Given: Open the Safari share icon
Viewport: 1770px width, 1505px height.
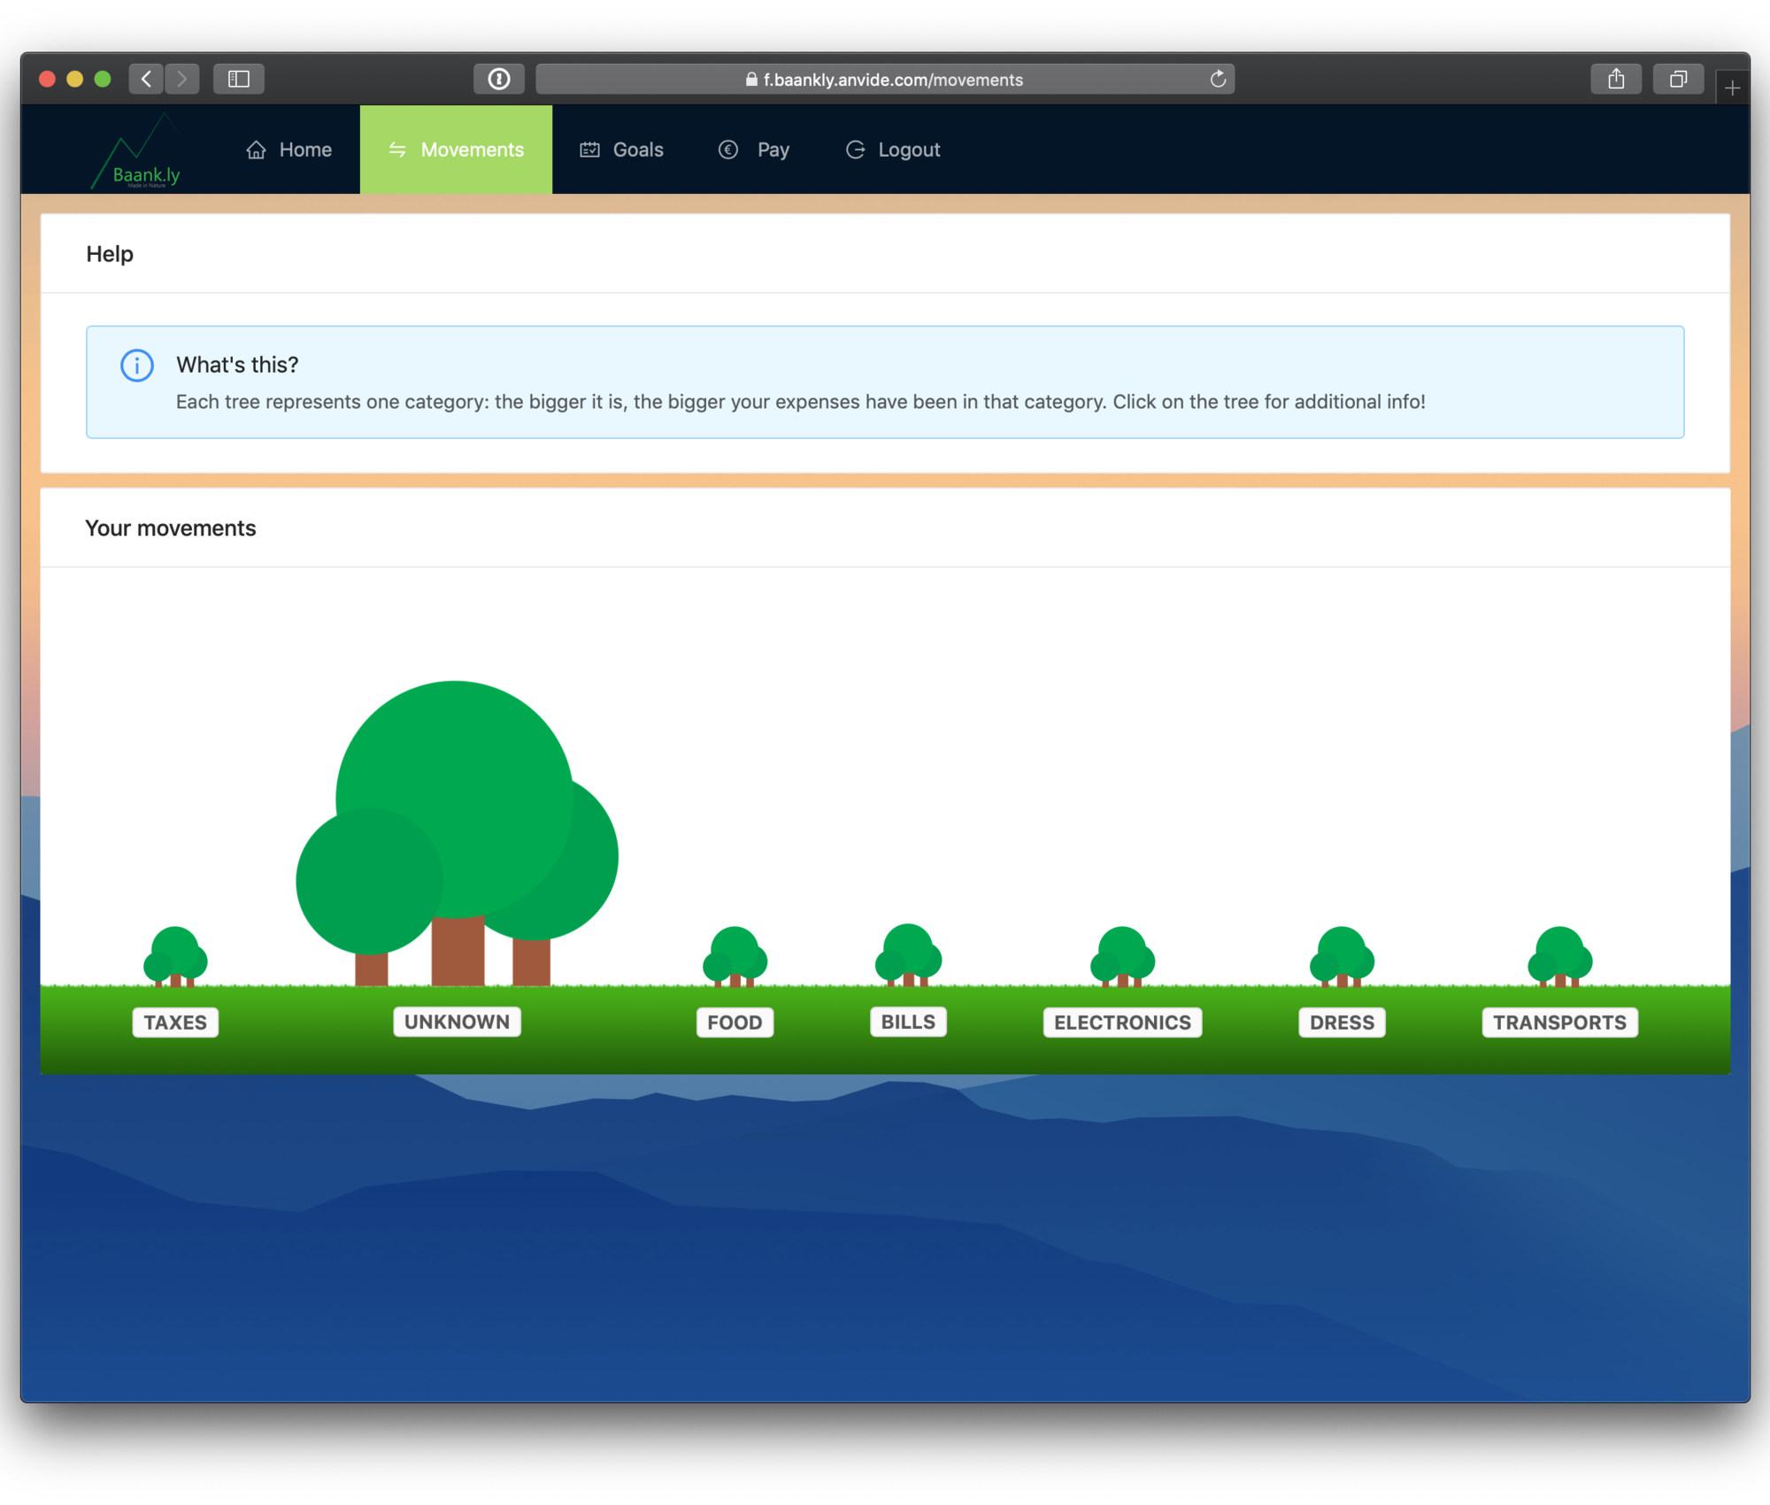Looking at the screenshot, I should pyautogui.click(x=1616, y=79).
